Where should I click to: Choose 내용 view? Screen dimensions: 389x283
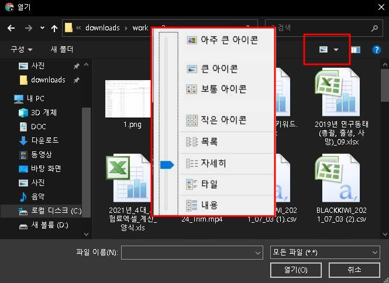point(202,205)
